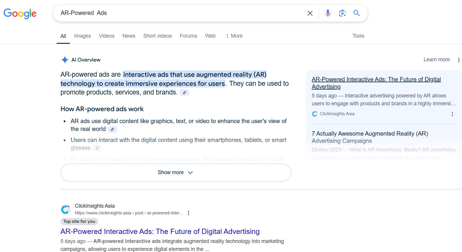Switch to the Forums tab

coord(188,36)
